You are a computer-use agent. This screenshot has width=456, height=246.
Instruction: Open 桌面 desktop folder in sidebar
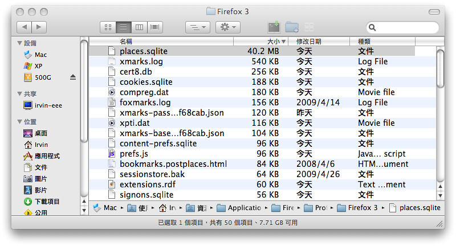(x=35, y=133)
